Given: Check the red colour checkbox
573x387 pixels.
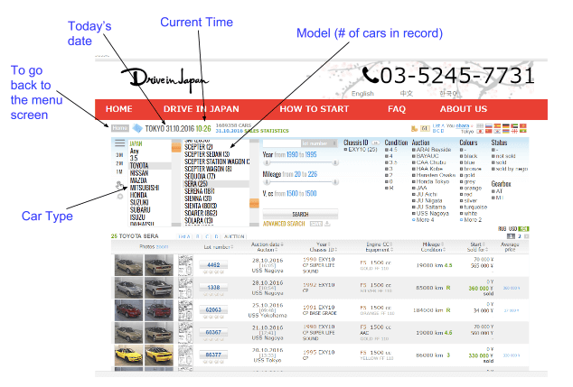Looking at the screenshot, I should coord(462,195).
